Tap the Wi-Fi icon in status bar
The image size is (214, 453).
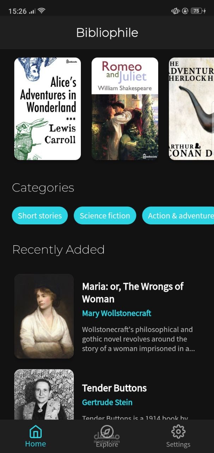pos(42,11)
